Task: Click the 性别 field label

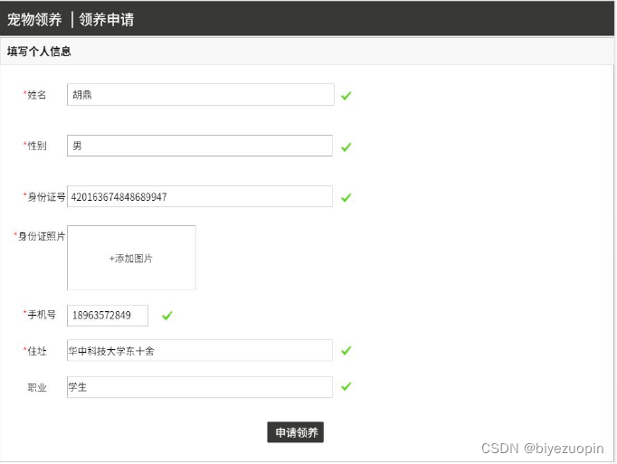Action: (x=36, y=146)
